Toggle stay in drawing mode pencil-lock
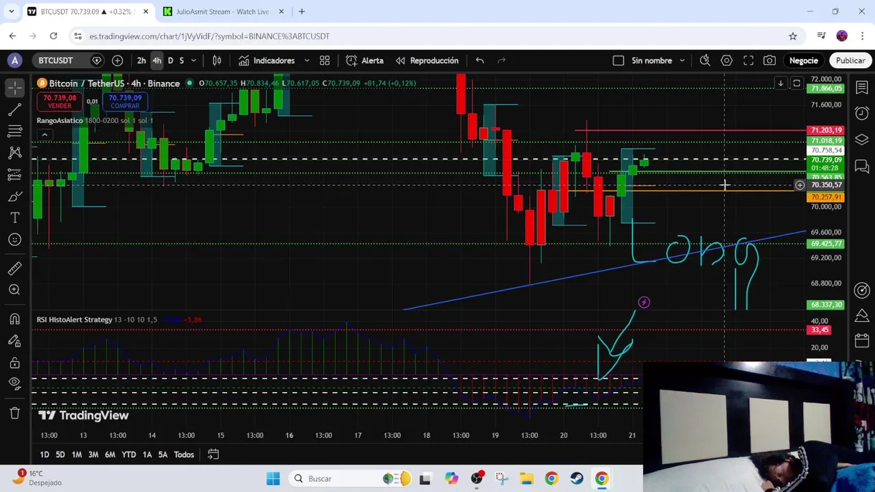The height and width of the screenshot is (492, 875). pos(15,341)
